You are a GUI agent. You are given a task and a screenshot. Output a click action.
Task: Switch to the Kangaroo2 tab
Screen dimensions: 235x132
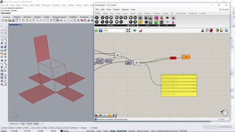[192, 13]
